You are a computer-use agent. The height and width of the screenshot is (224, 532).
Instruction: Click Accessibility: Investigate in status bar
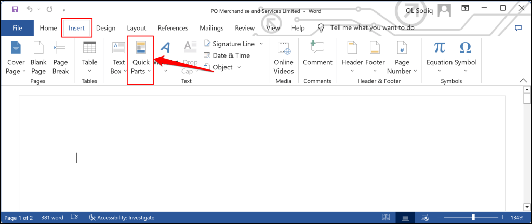[x=122, y=218]
